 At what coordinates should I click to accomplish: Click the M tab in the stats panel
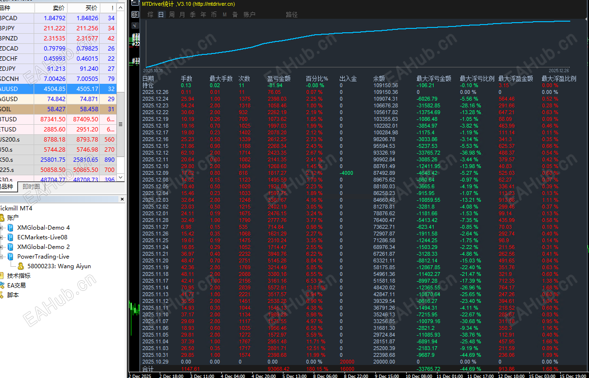pyautogui.click(x=224, y=14)
